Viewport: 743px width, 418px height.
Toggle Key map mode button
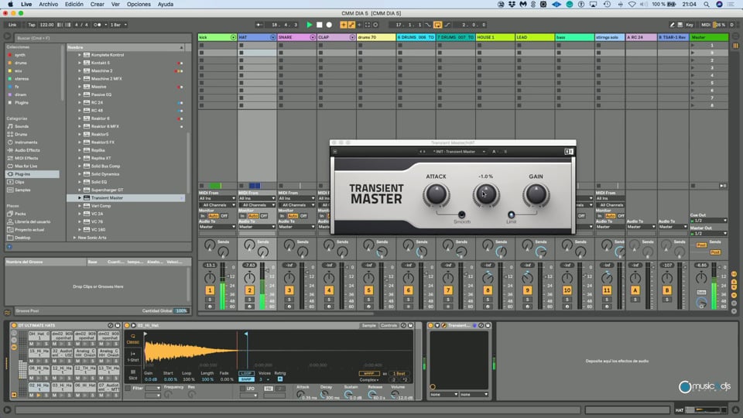[690, 25]
